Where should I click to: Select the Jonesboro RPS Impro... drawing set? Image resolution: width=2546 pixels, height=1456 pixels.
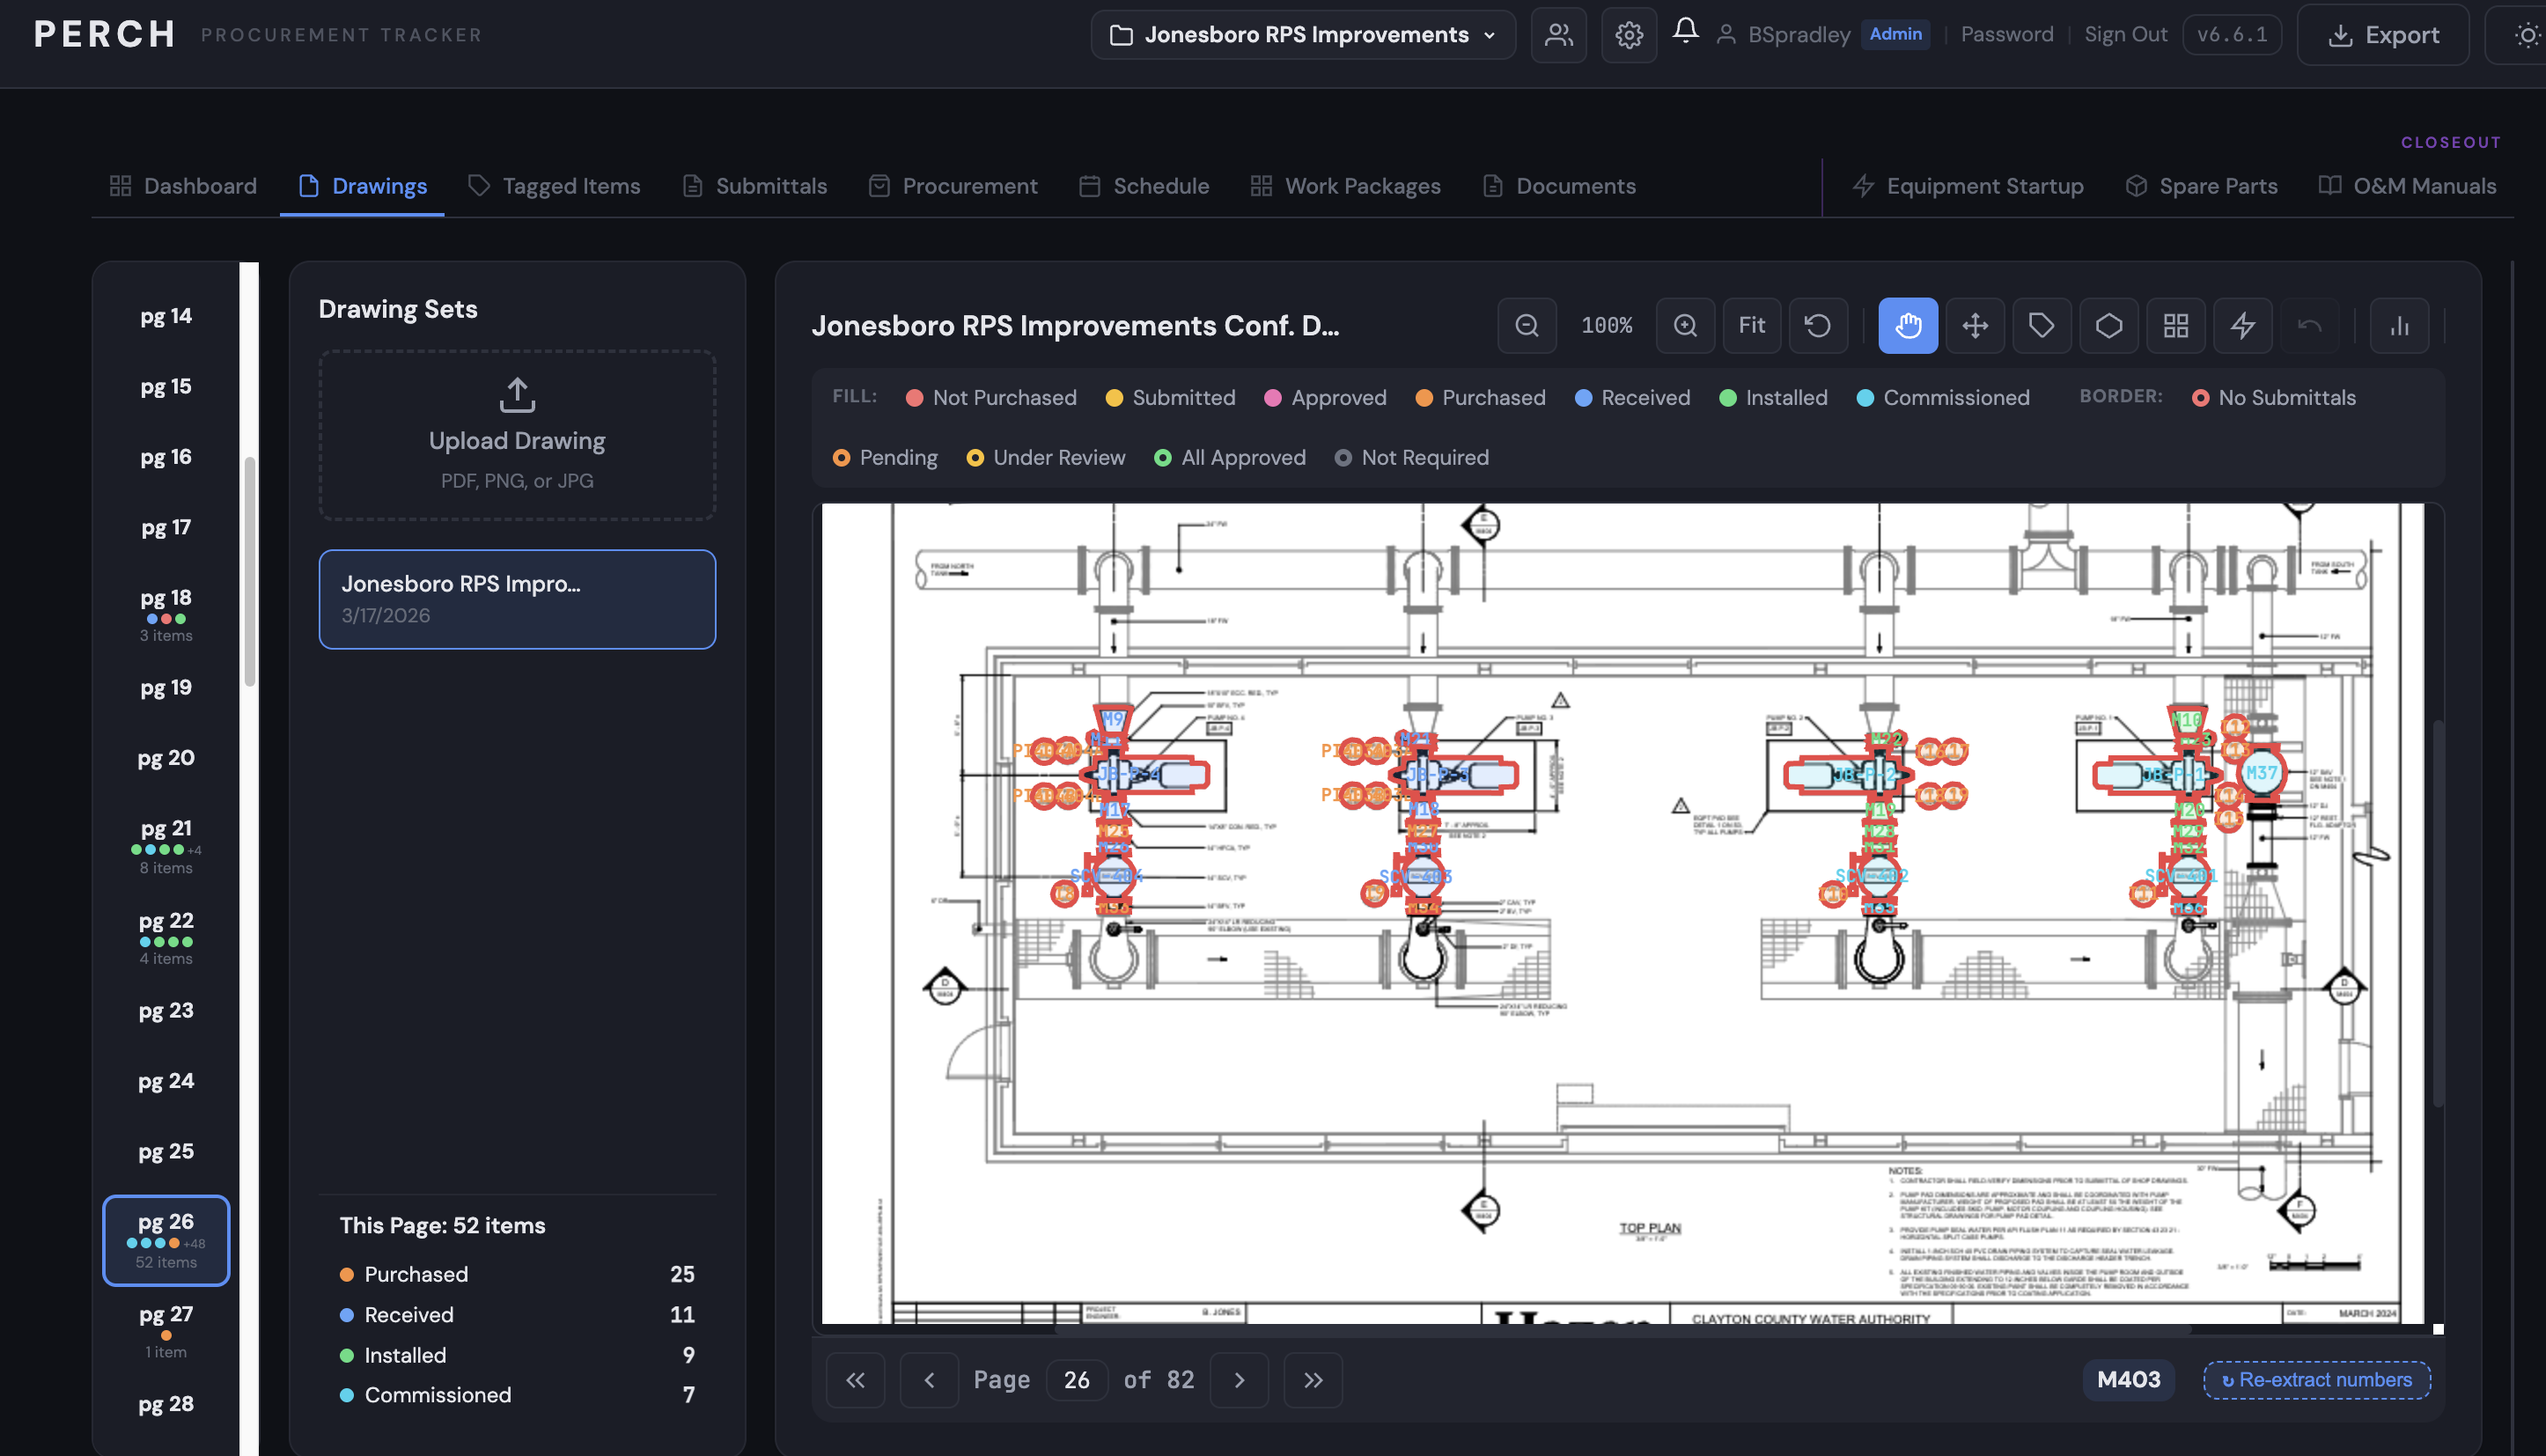coord(517,599)
